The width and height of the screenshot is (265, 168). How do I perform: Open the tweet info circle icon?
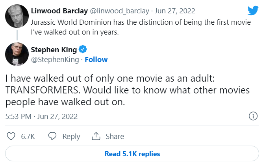click(x=254, y=116)
